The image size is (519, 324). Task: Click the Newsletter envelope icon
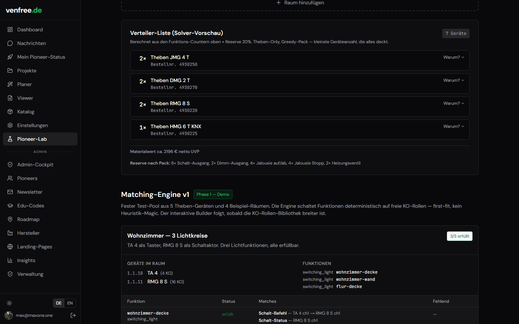[x=10, y=192]
